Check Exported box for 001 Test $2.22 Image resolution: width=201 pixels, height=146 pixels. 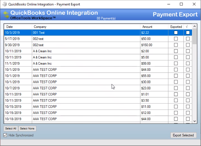(x=176, y=32)
